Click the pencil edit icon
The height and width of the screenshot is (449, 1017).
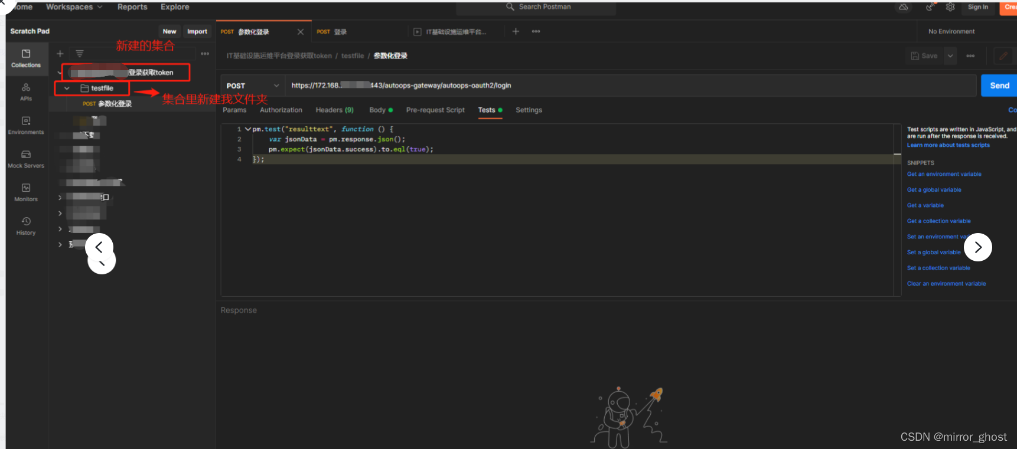pyautogui.click(x=1003, y=56)
